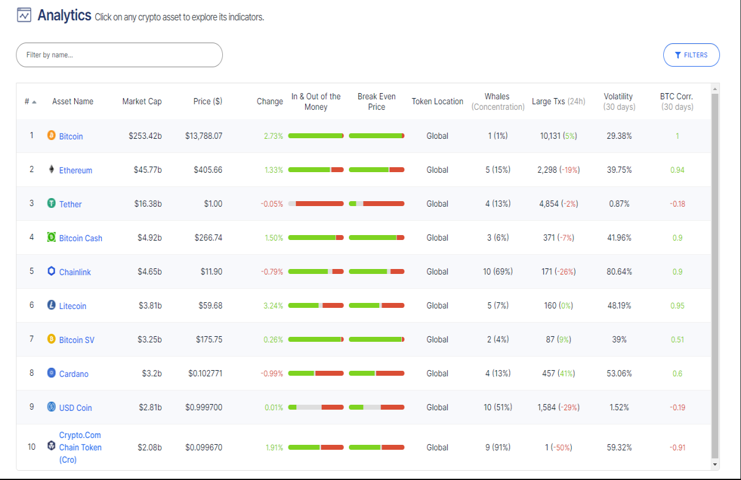Click the Filter by name field
The image size is (741, 480).
119,55
